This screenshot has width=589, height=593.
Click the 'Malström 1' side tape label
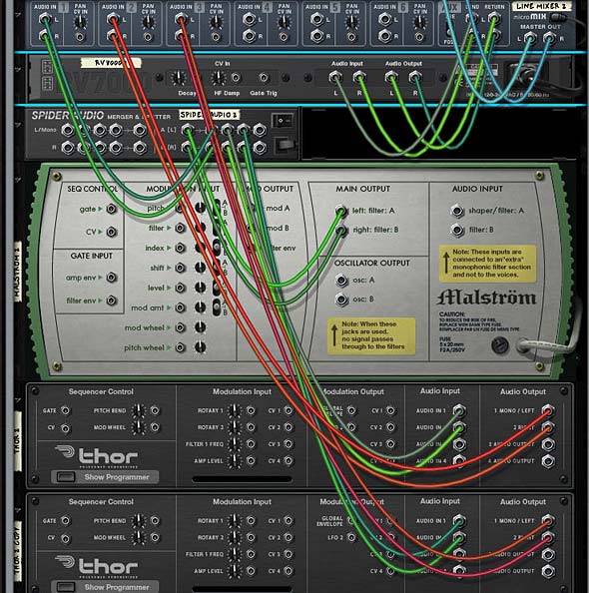(17, 272)
